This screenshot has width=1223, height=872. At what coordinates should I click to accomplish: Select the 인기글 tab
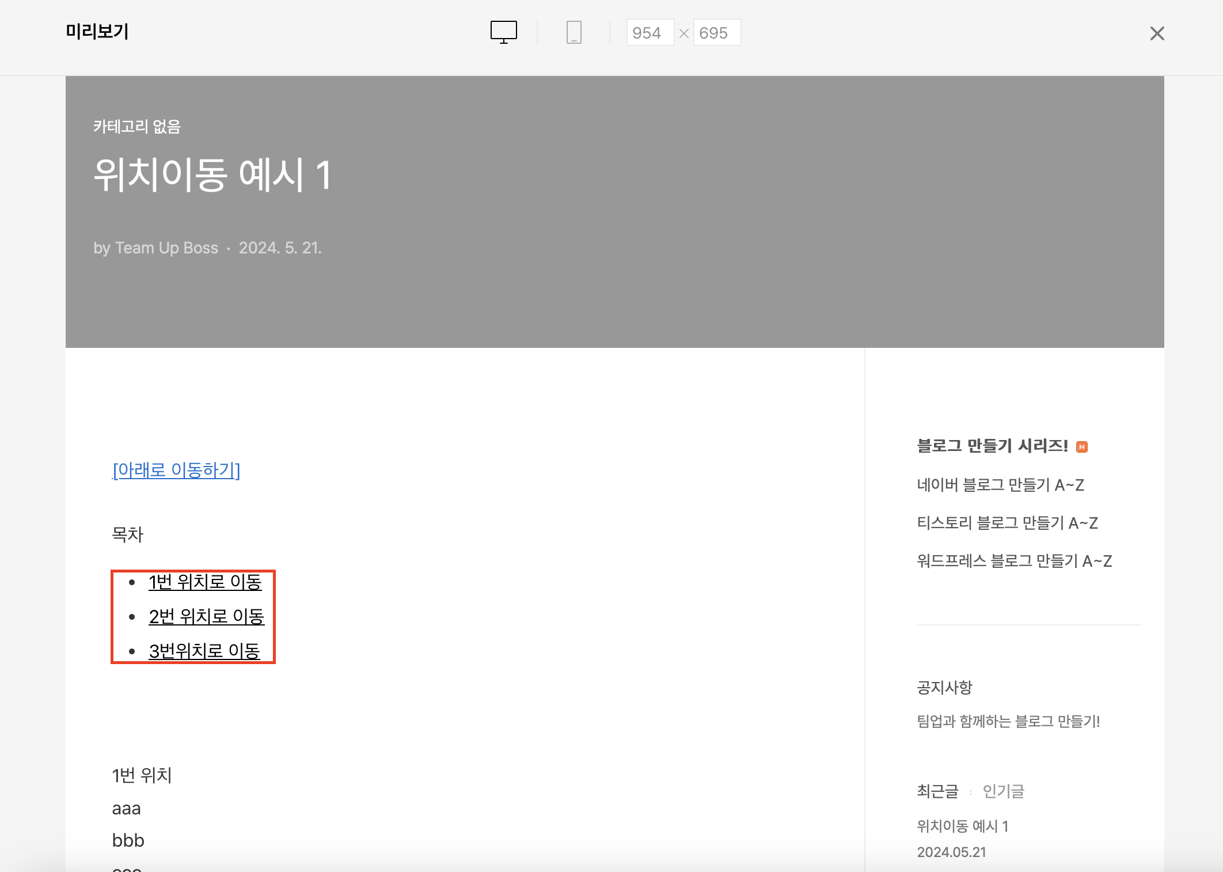1003,791
